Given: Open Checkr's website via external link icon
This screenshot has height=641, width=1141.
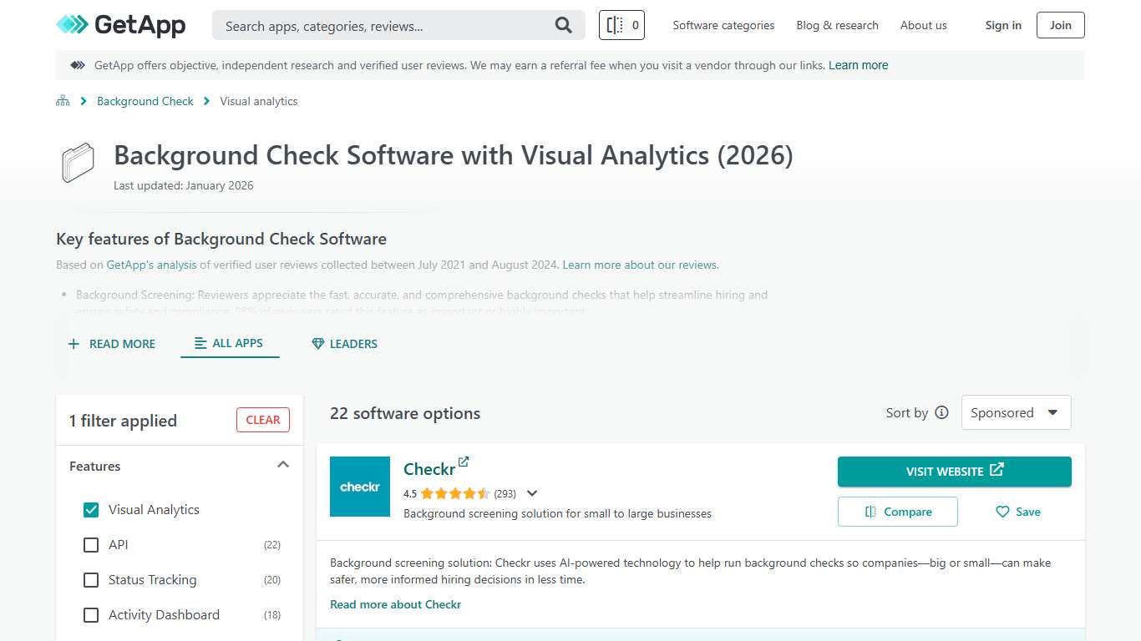Looking at the screenshot, I should tap(464, 461).
